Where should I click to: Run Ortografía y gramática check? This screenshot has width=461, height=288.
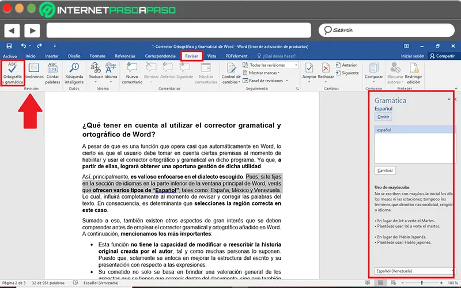point(12,73)
